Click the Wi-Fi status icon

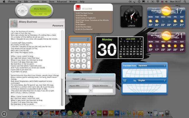click(x=158, y=1)
